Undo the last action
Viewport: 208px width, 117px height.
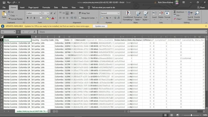coord(9,2)
